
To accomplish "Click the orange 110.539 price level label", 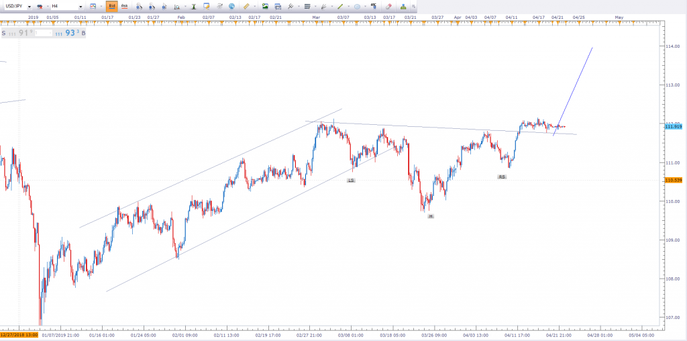I will point(674,180).
